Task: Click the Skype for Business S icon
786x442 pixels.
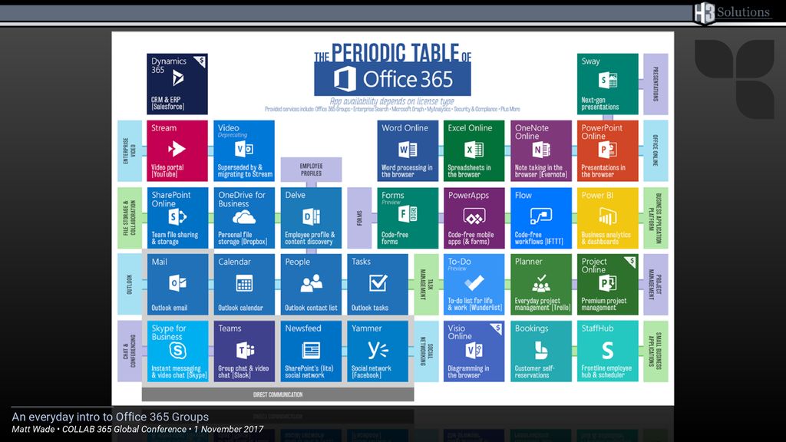Action: (x=177, y=351)
